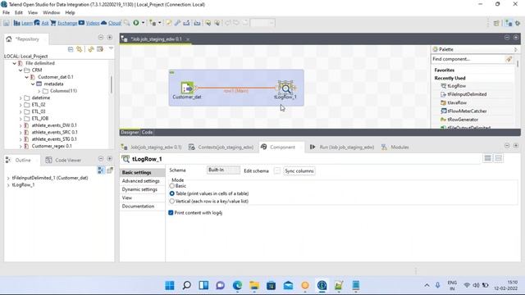Expand tFileInputDelimited_1 in Outline
This screenshot has width=525, height=295.
[x=8, y=179]
